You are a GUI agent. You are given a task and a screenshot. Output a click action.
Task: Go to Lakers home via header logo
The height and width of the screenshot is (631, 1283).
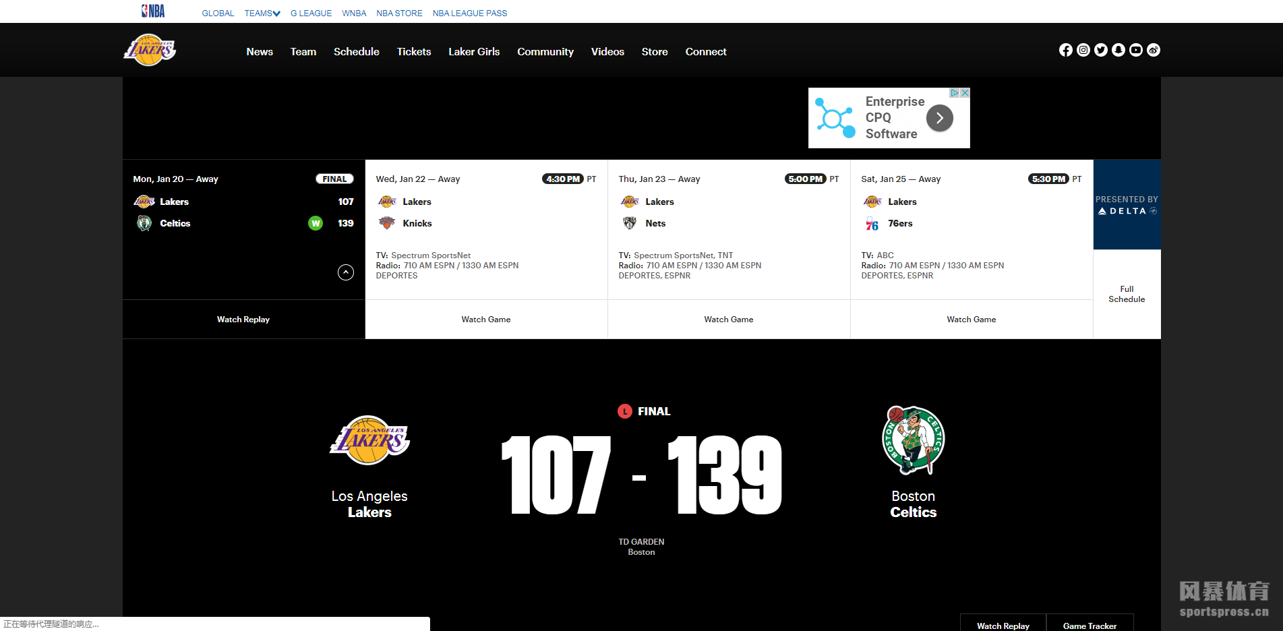coord(150,50)
